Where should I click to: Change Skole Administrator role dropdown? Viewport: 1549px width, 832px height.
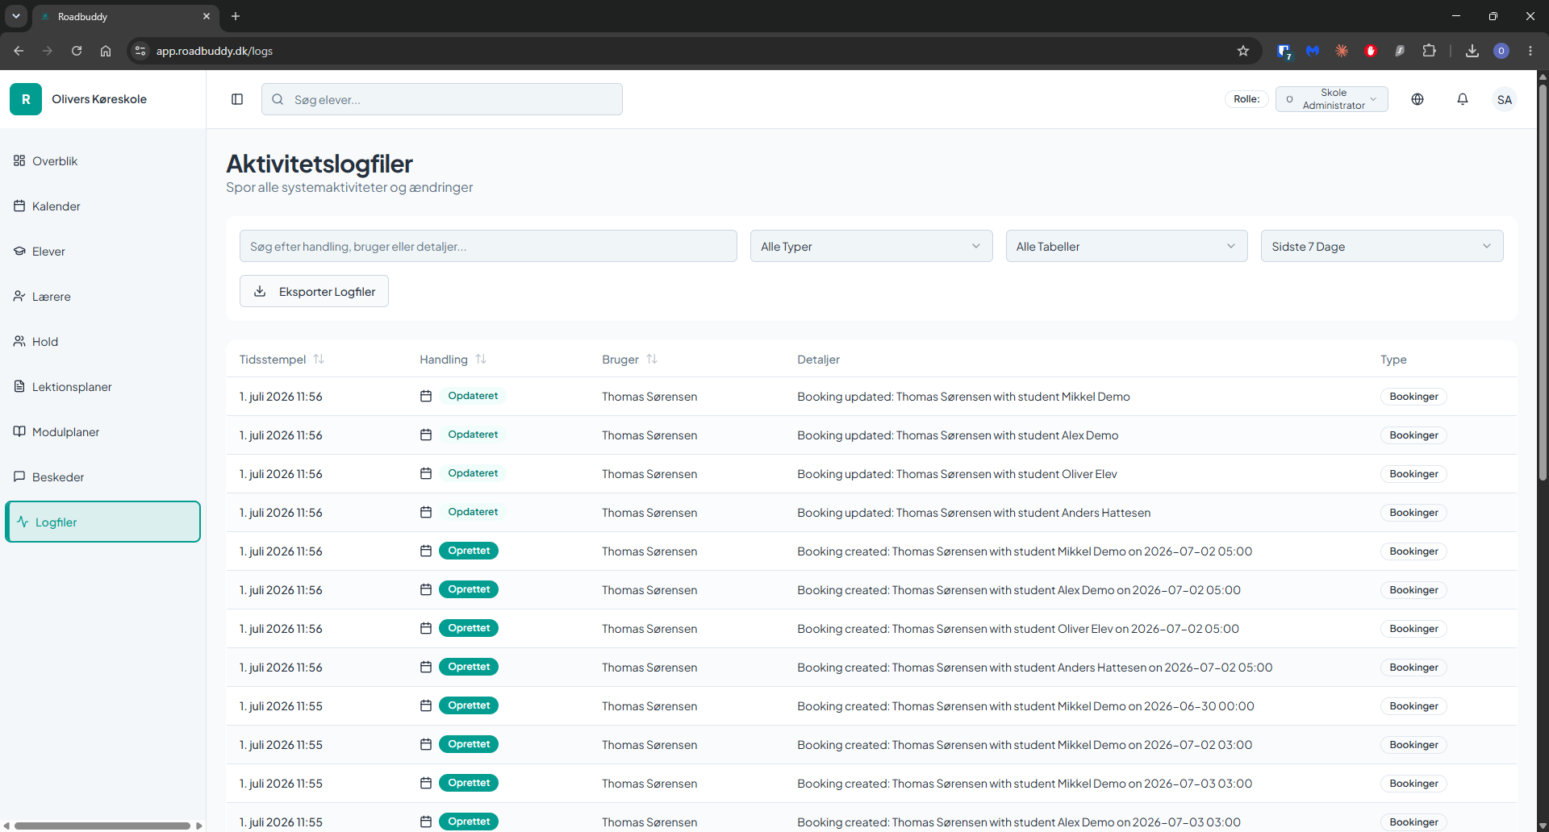(x=1332, y=99)
